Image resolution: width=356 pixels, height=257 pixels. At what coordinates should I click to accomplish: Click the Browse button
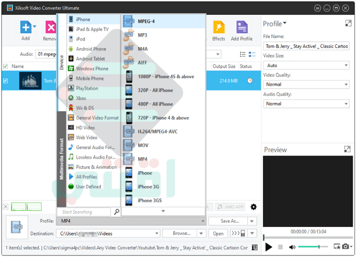[x=180, y=234]
